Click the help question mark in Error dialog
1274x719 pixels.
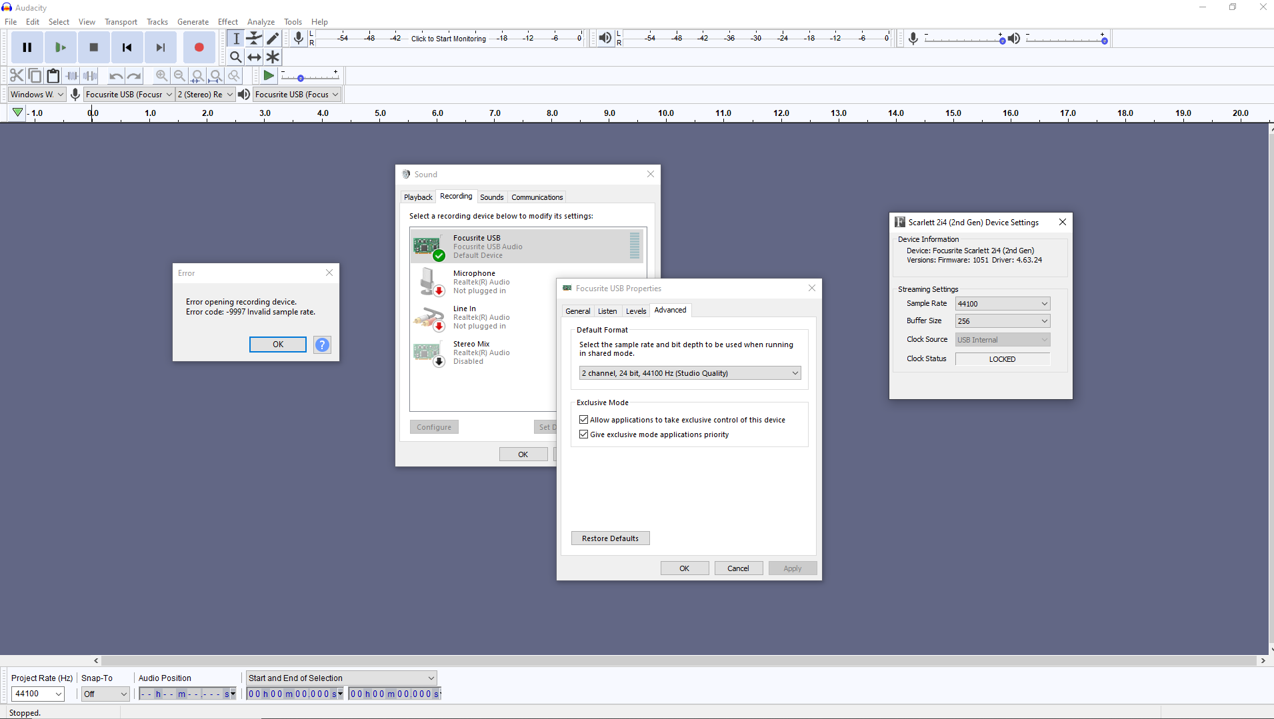(x=322, y=345)
